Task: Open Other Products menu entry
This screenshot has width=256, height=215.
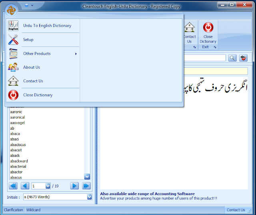Action: 43,53
